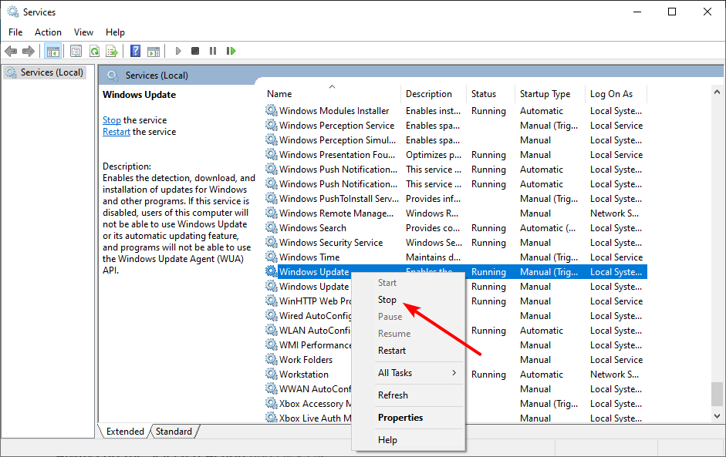Click gear icon beside Windows Perception Service

[271, 126]
